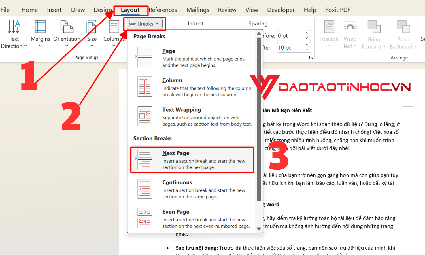Open the Margins tool
The width and height of the screenshot is (425, 255).
coord(40,27)
